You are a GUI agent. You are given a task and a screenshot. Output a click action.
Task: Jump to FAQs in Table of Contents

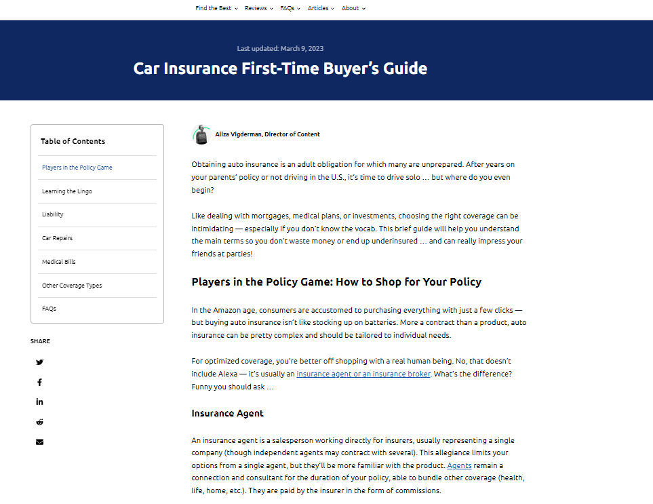(49, 309)
